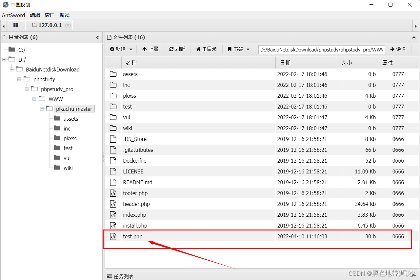Open the AntSword menu

pyautogui.click(x=13, y=15)
